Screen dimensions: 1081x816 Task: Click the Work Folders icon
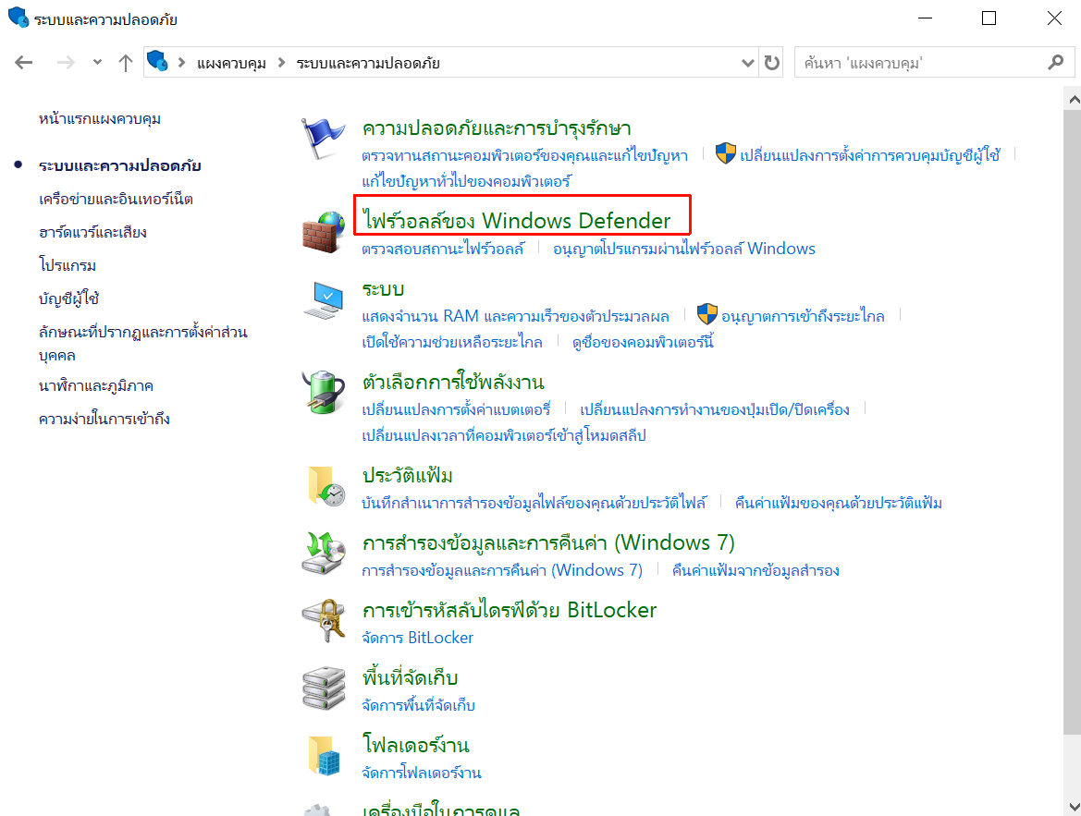pyautogui.click(x=323, y=755)
